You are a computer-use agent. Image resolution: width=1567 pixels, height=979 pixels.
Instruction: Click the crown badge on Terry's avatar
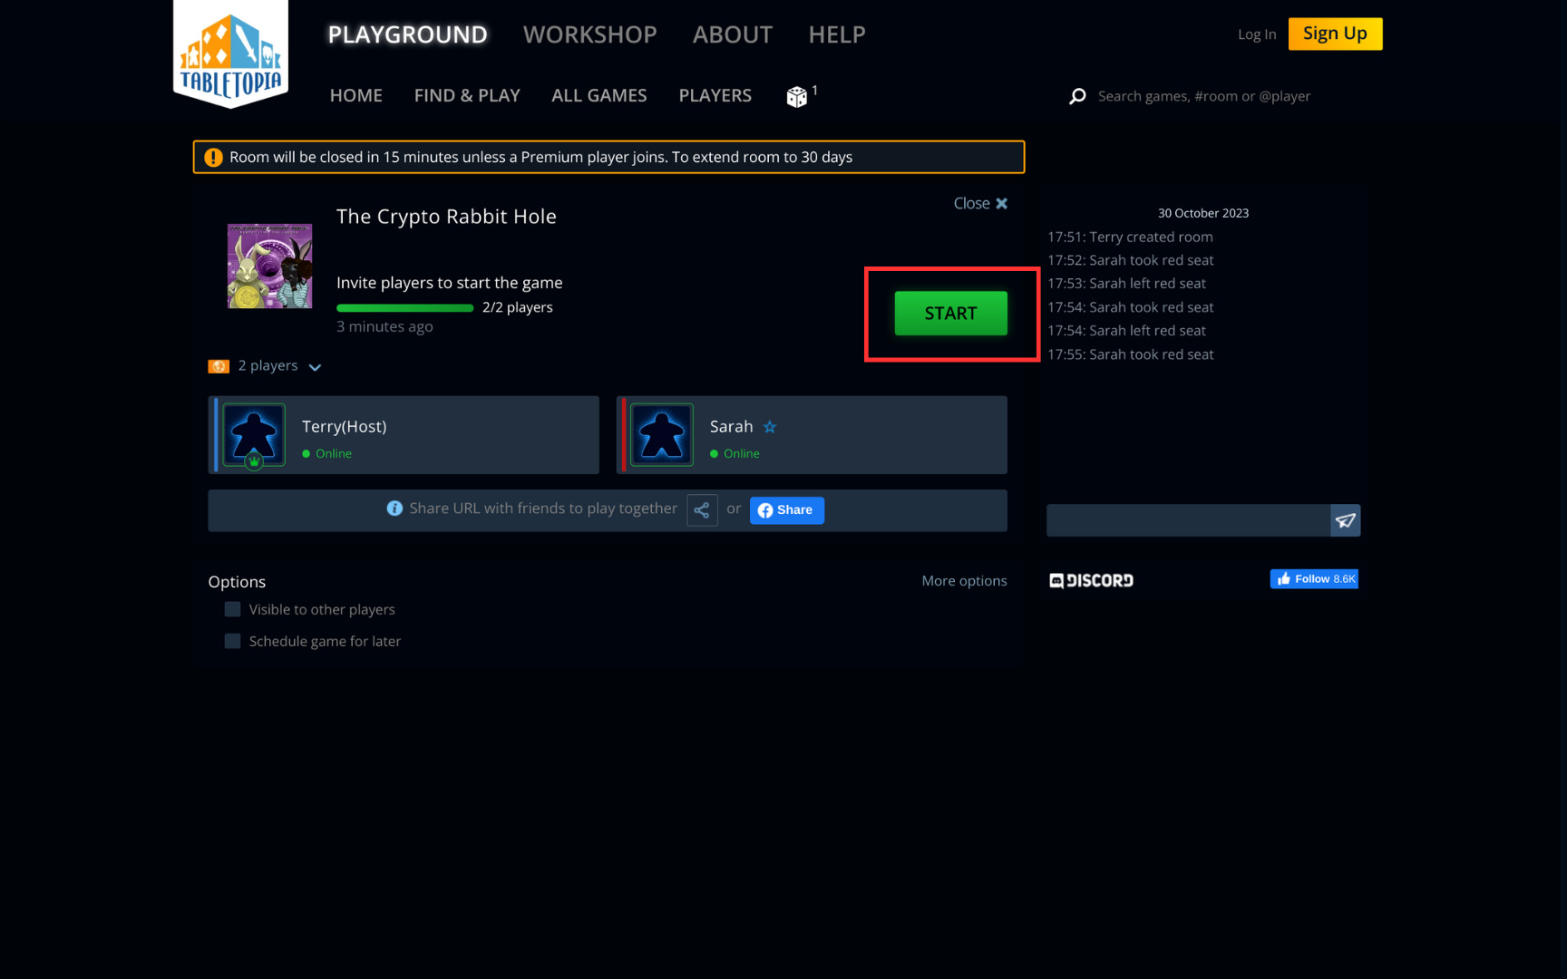[x=255, y=462]
